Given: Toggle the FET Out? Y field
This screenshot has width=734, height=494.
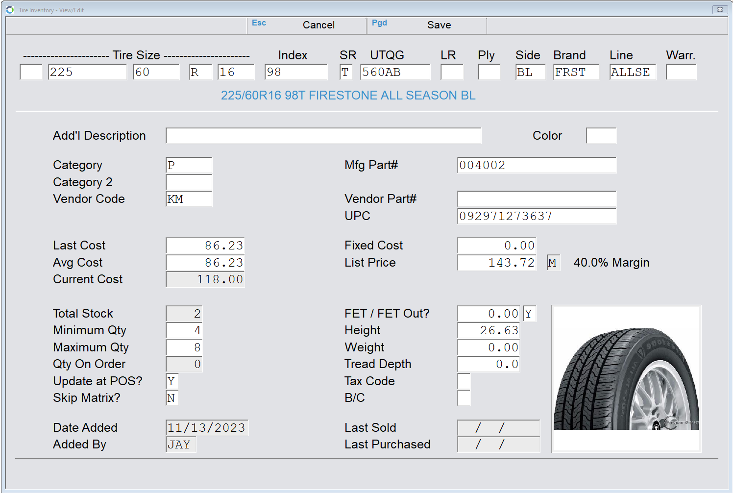Looking at the screenshot, I should [530, 314].
